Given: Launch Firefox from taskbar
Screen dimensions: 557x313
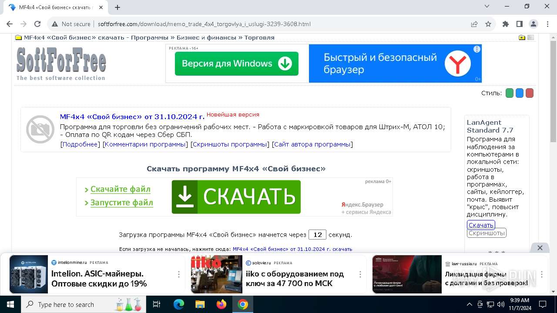Looking at the screenshot, I should click(x=221, y=304).
